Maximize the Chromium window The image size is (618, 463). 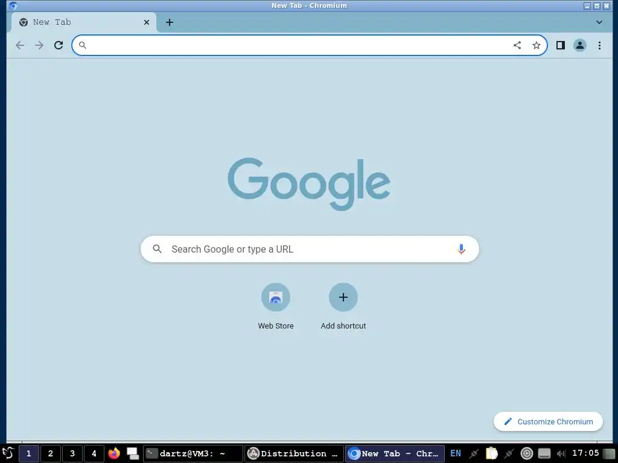597,6
